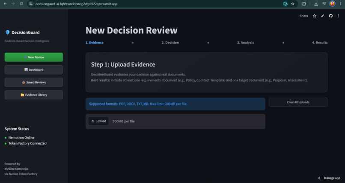Click the Token Factory Connected status
345x183 pixels.
coord(27,143)
